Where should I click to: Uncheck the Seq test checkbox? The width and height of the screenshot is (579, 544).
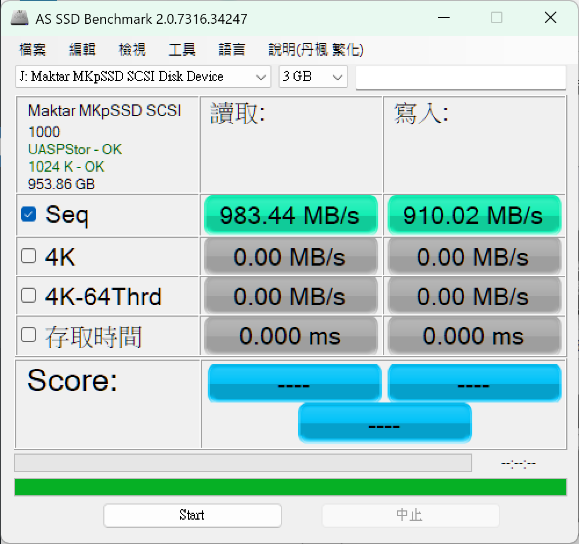pos(28,215)
